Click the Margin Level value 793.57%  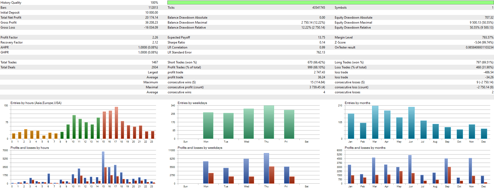click(488, 37)
